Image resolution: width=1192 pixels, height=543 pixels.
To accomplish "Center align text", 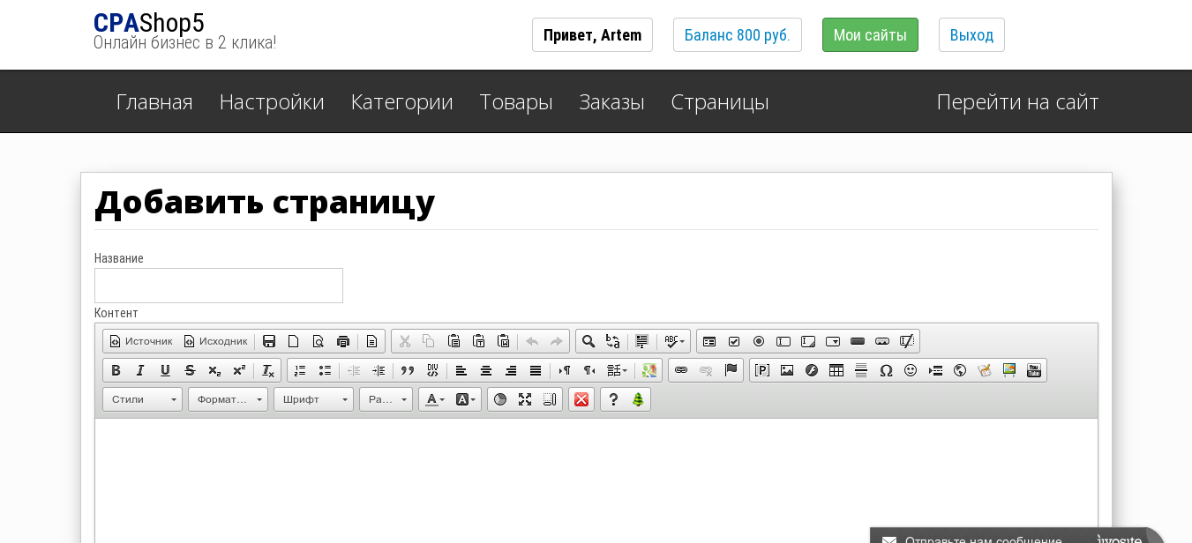I will click(x=486, y=370).
